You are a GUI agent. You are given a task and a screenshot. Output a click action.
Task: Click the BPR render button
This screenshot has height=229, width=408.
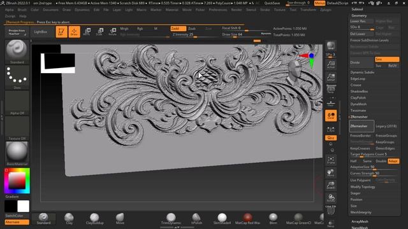pyautogui.click(x=331, y=46)
